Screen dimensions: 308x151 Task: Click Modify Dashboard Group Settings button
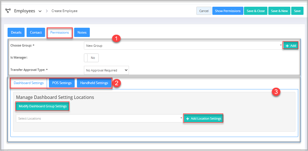tap(43, 106)
